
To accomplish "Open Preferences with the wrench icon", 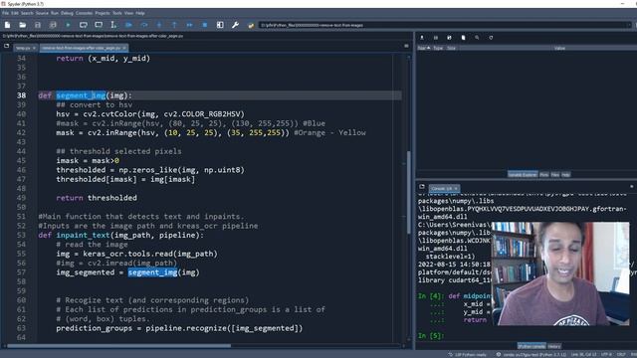I will coord(235,25).
